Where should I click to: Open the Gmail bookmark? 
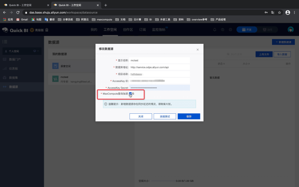tap(22, 20)
